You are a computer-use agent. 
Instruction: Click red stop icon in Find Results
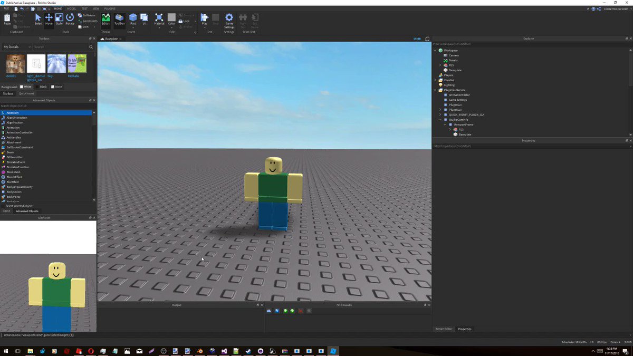click(301, 311)
